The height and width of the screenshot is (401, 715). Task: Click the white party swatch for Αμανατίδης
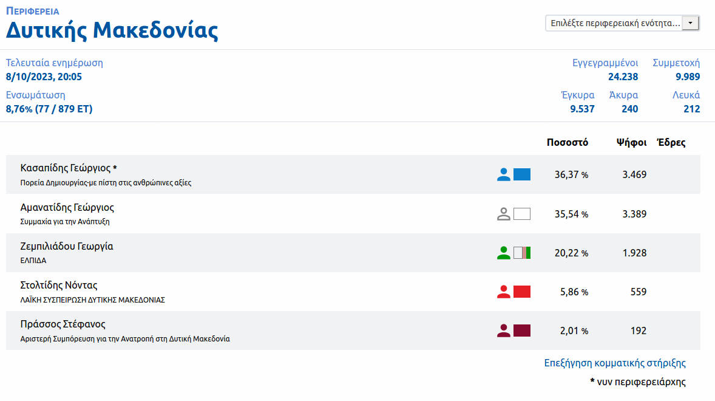tap(522, 214)
